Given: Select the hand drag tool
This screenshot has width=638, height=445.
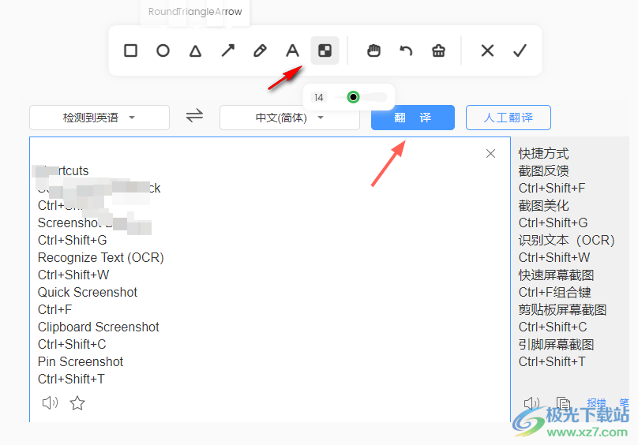Looking at the screenshot, I should [373, 50].
